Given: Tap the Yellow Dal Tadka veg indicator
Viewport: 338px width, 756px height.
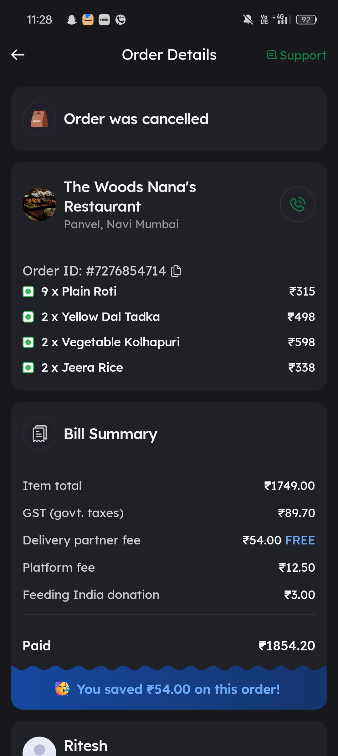Looking at the screenshot, I should 28,317.
